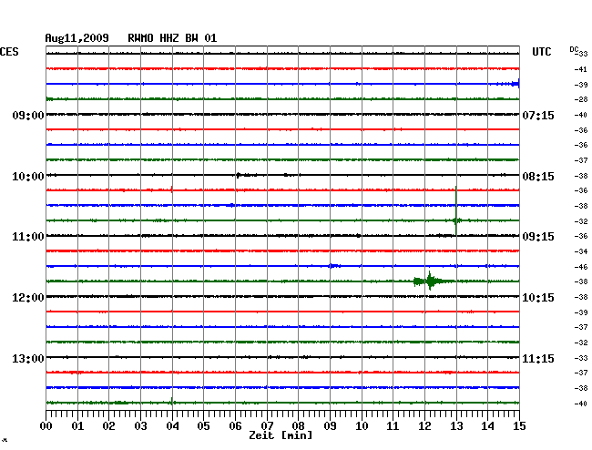Select minute 09 on the time axis
The width and height of the screenshot is (592, 450).
tap(330, 426)
